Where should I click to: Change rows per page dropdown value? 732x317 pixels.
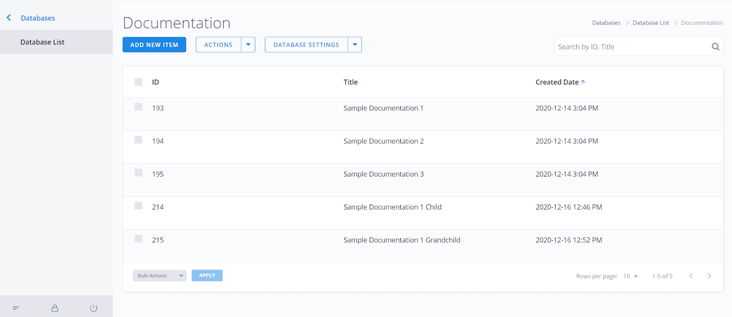[x=630, y=276]
